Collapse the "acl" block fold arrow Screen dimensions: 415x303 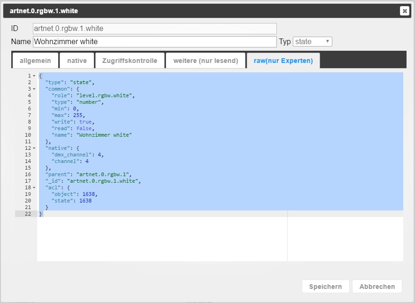pyautogui.click(x=34, y=187)
